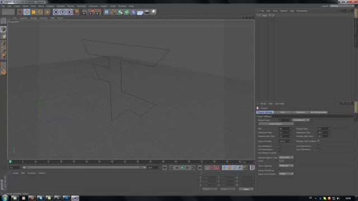
Task: Switch to Points mode
Action: (3, 43)
